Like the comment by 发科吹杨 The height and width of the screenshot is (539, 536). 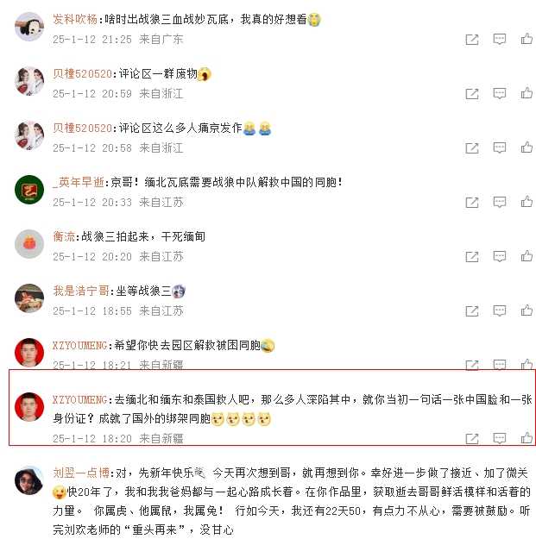coord(527,39)
